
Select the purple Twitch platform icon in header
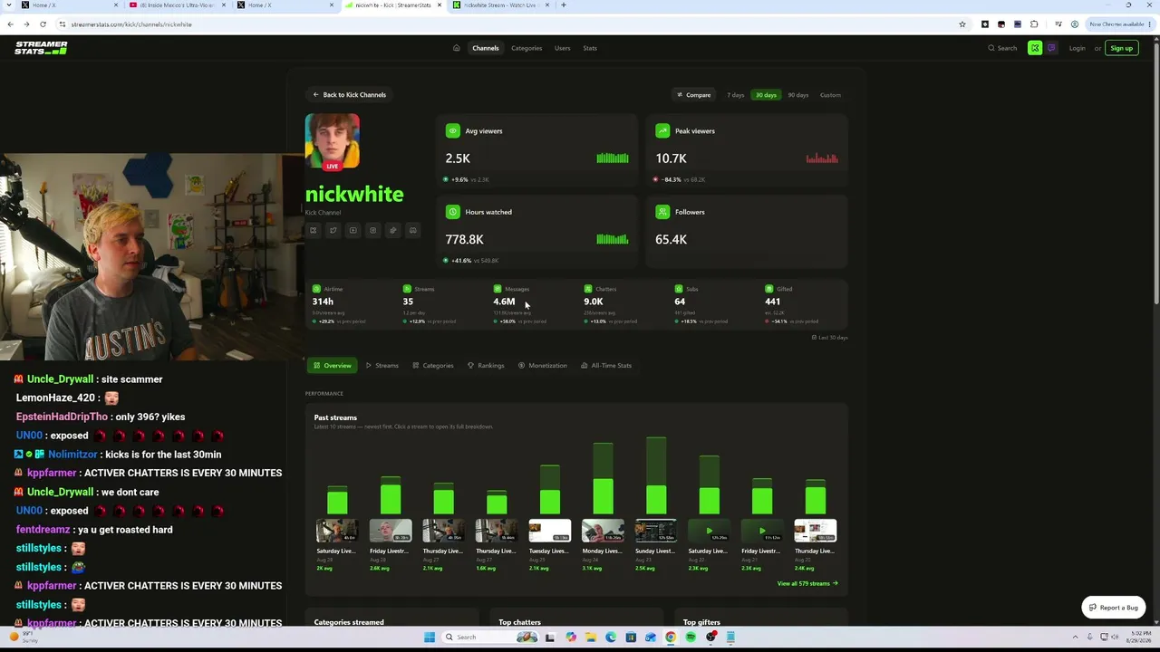coord(1051,48)
